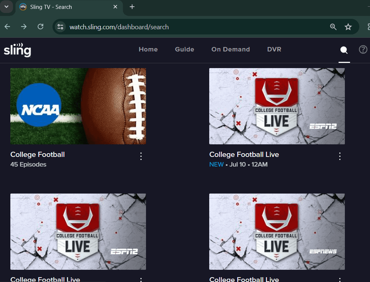Click the watch.sling.com address bar URL
370x282 pixels.
tap(119, 27)
